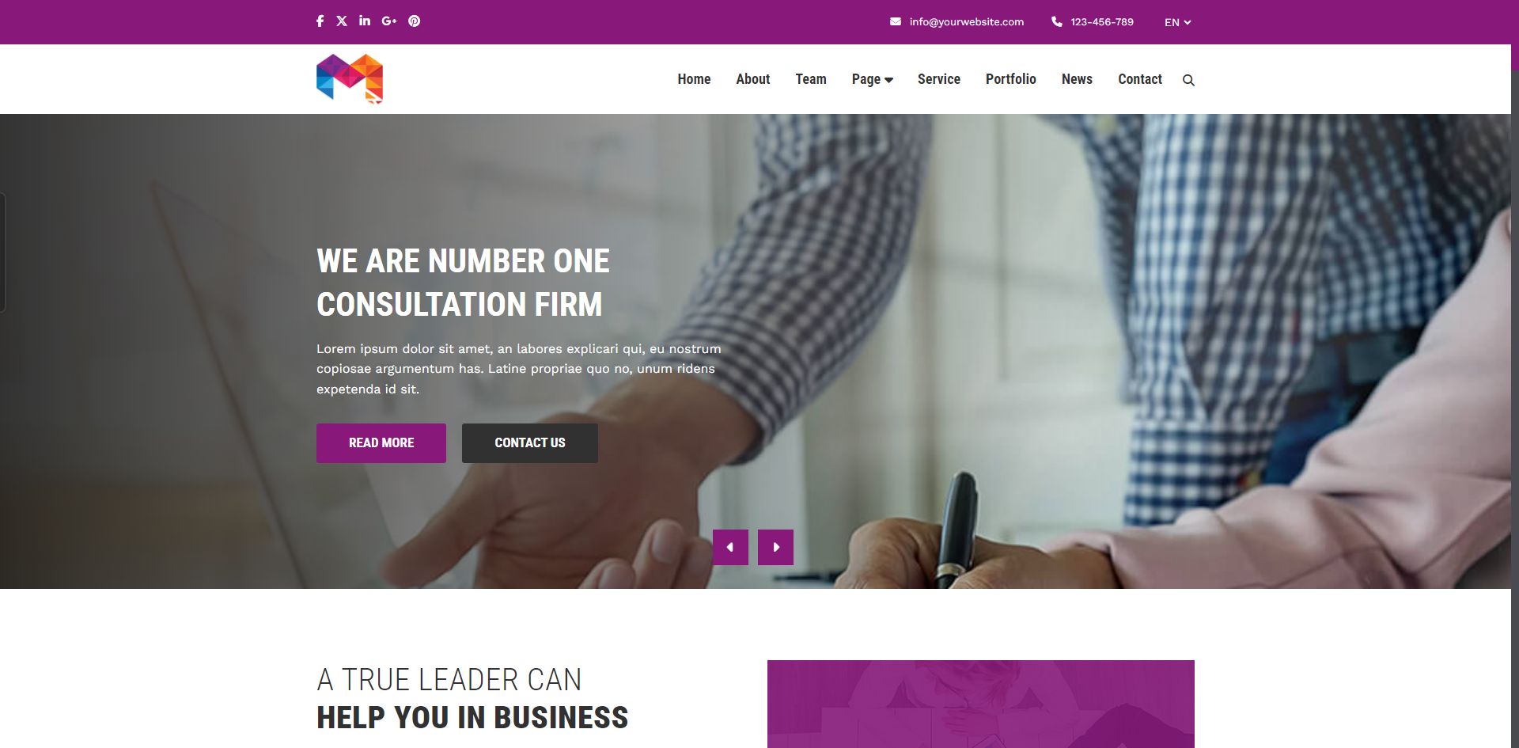Viewport: 1519px width, 748px height.
Task: Open the LinkedIn social icon
Action: click(365, 21)
